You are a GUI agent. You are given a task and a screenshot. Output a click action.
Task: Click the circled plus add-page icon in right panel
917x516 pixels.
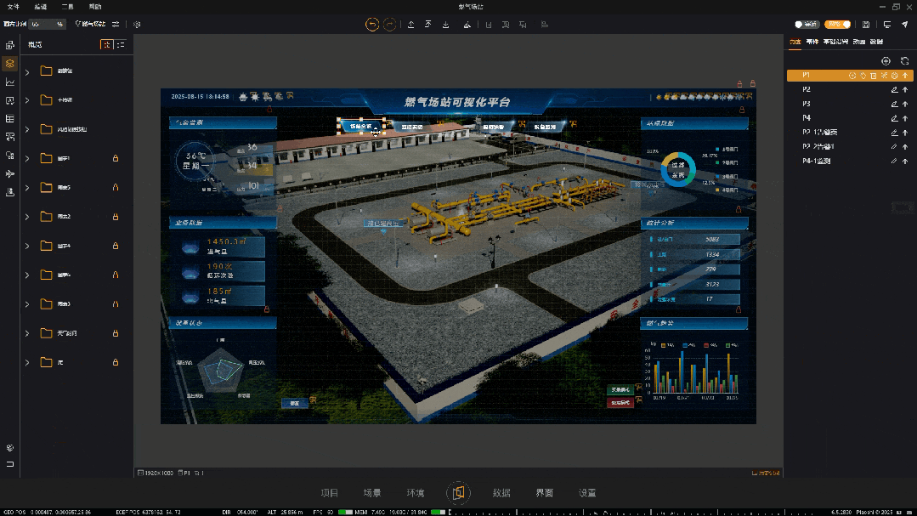pyautogui.click(x=886, y=61)
